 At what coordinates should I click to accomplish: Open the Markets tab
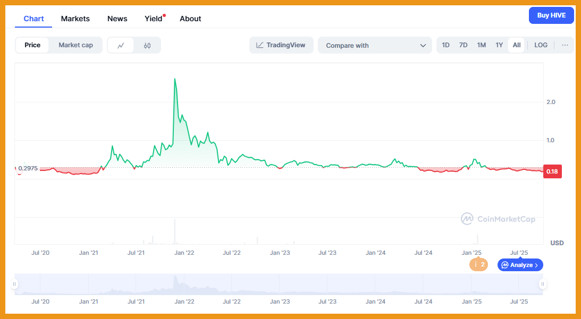75,19
